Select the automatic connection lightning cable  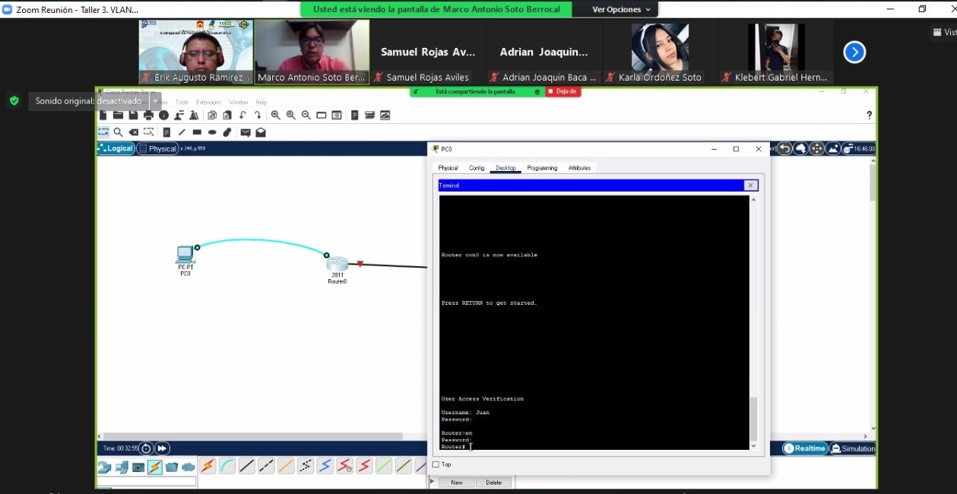coord(208,466)
